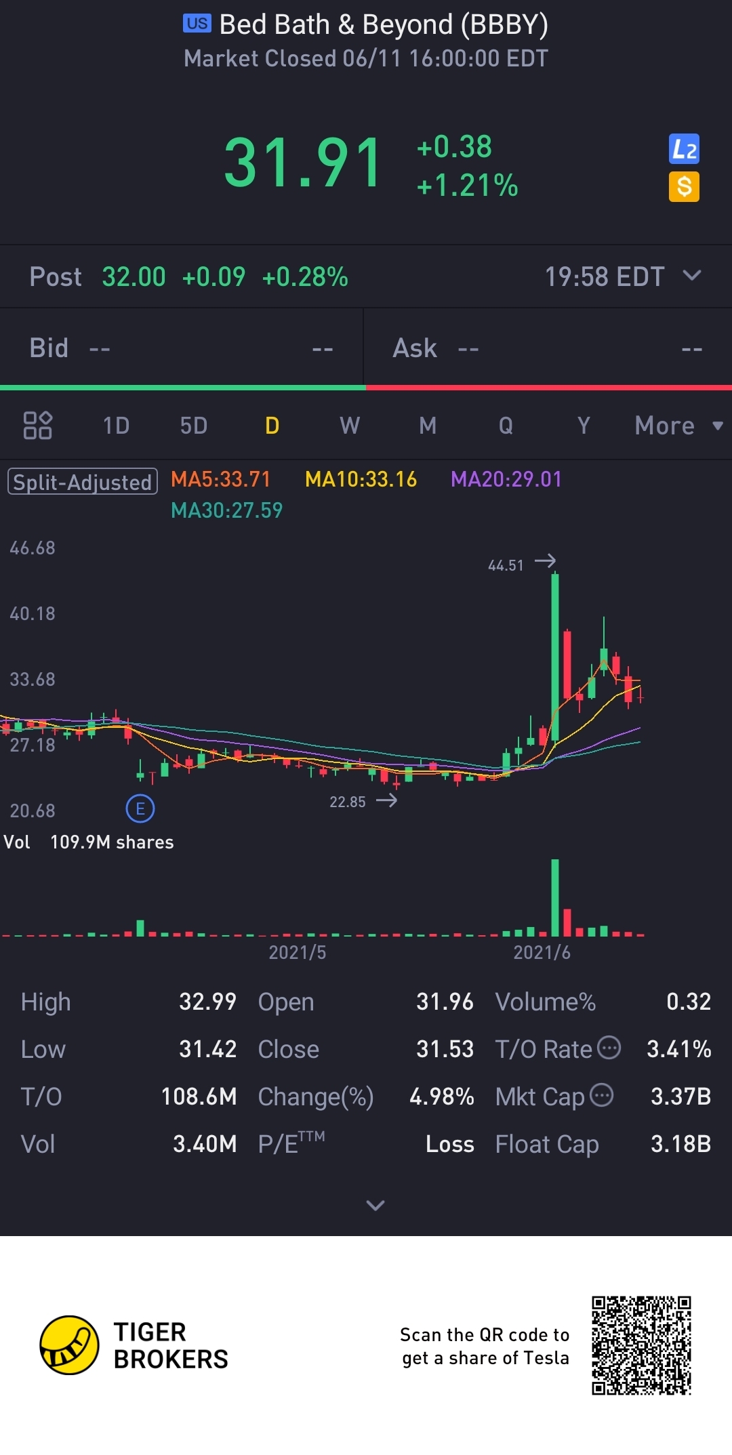Tap the 44.51 high price marker
732x1455 pixels.
tap(506, 565)
